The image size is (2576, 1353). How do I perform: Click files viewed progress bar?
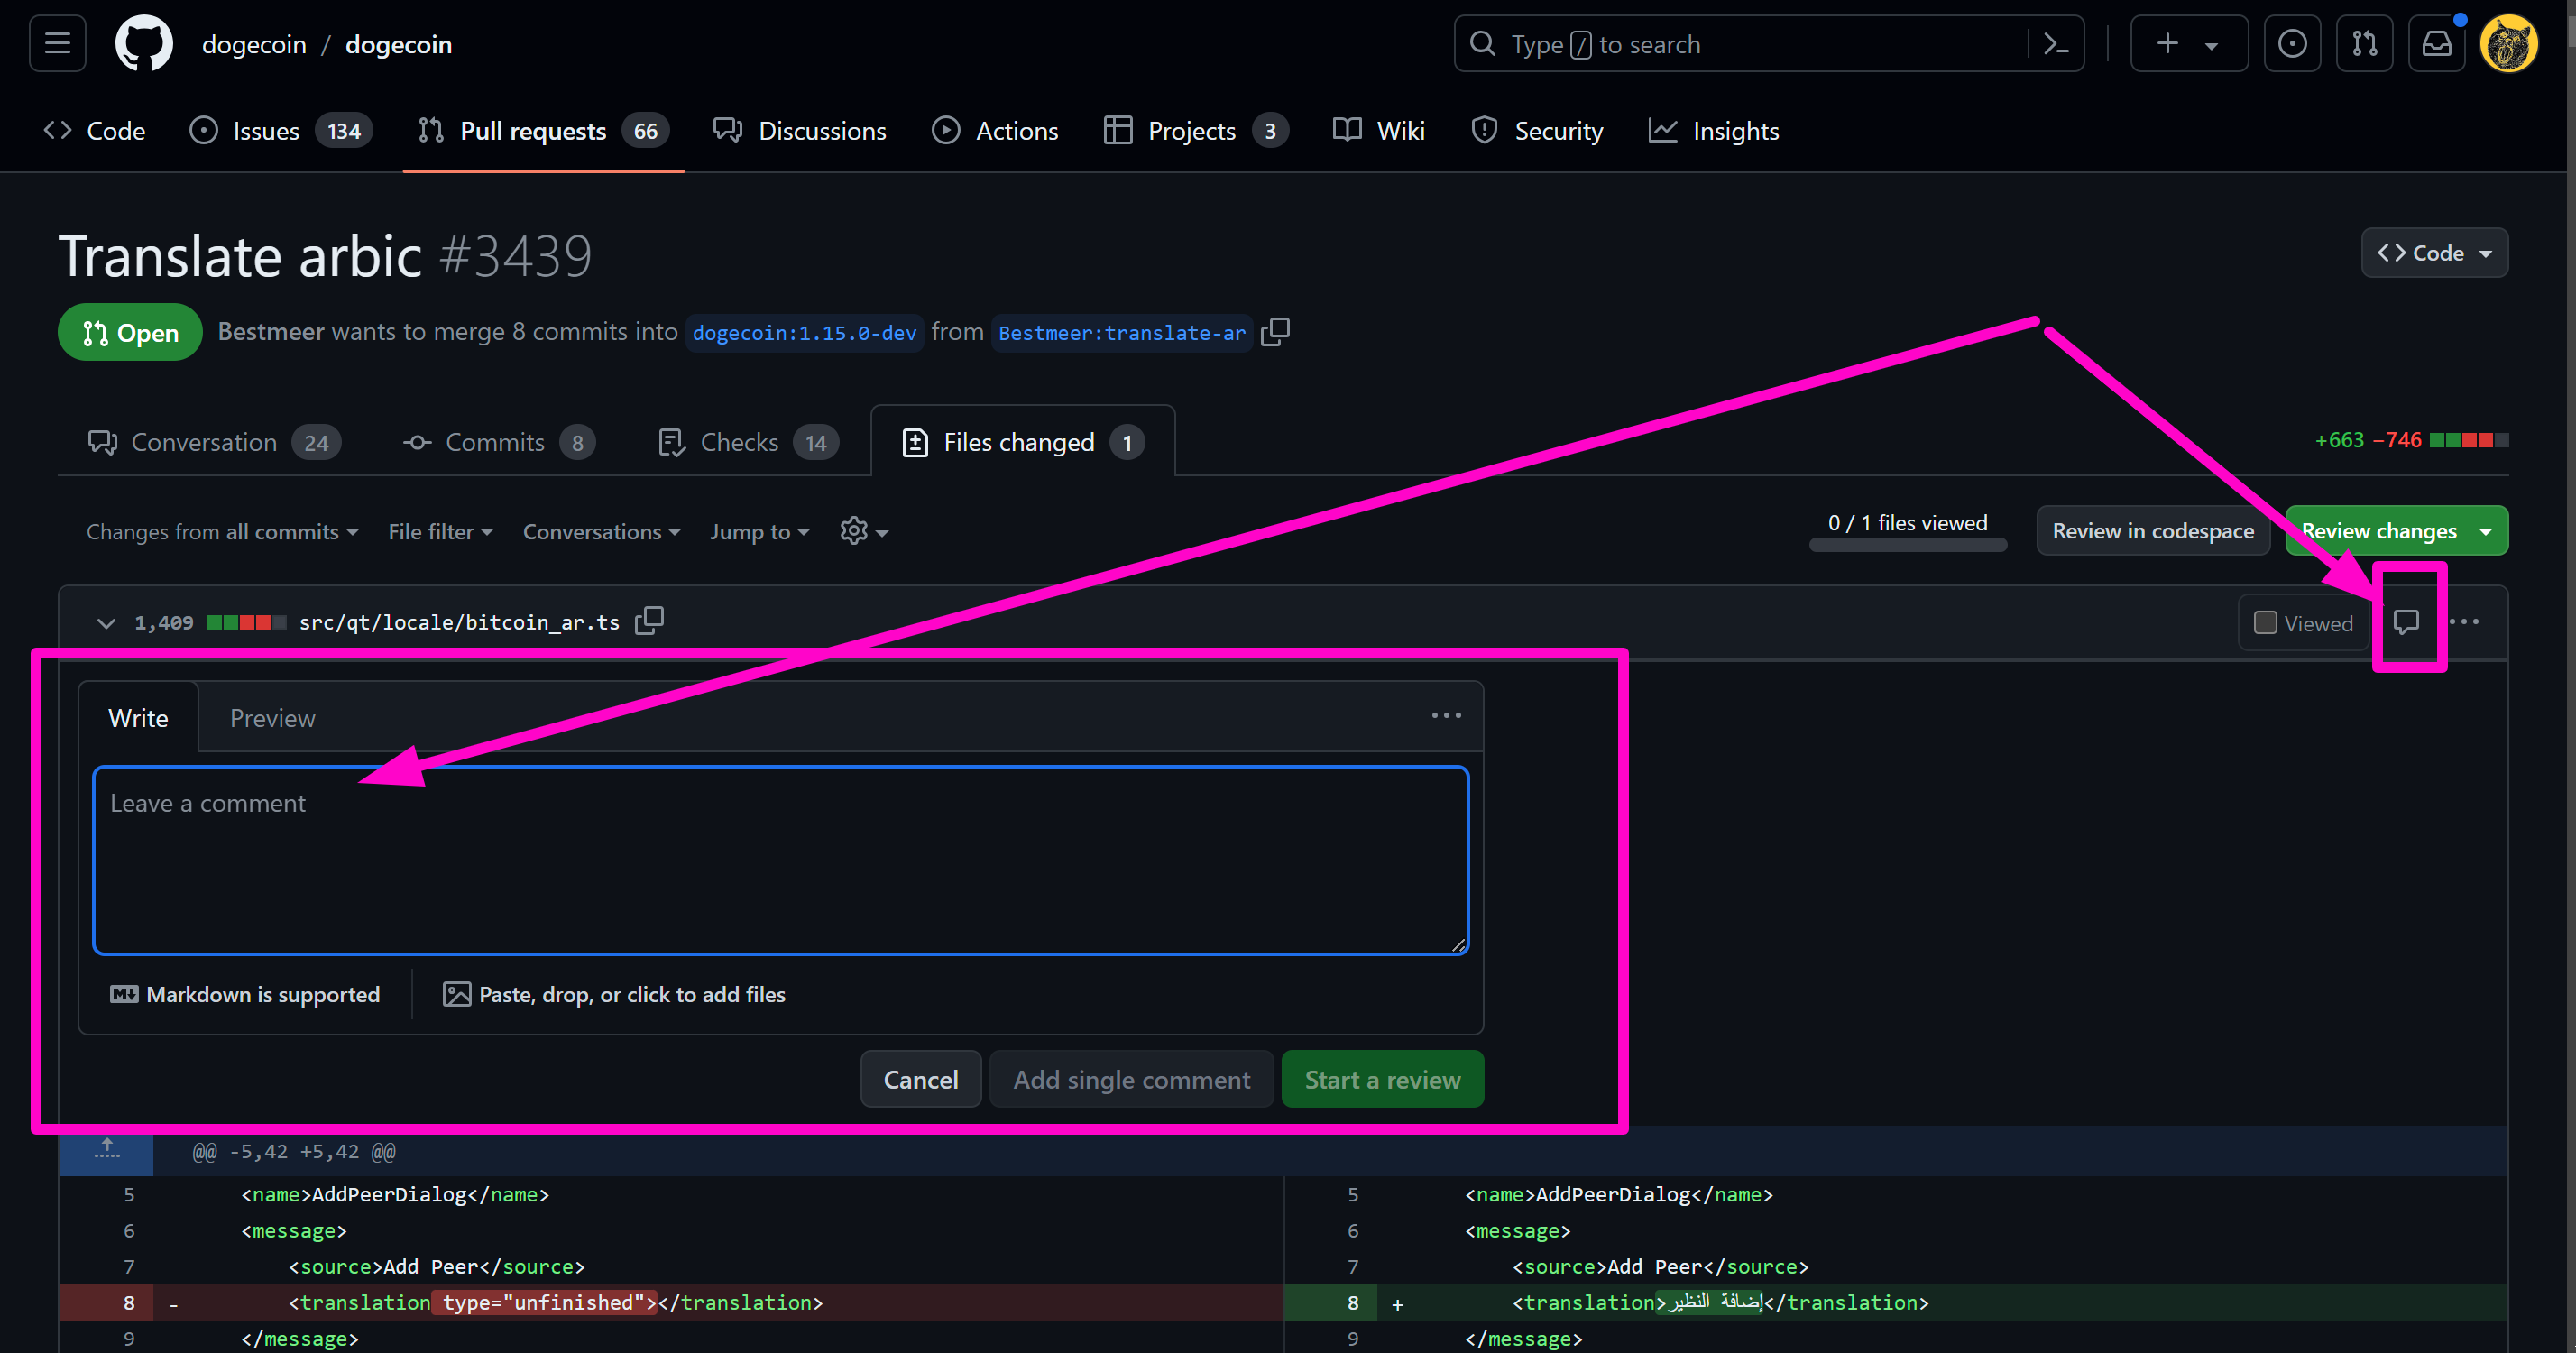(x=1907, y=545)
